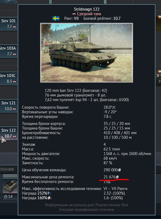This screenshot has height=219, width=161.
Task: Click the research bulb icon after Награда 232%
Action: [x=49, y=193]
